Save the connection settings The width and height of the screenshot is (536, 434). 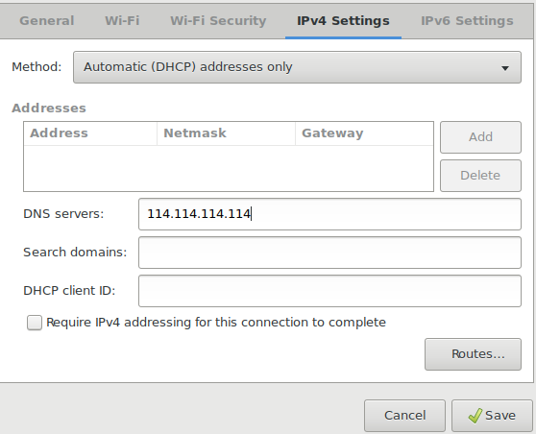click(x=492, y=416)
